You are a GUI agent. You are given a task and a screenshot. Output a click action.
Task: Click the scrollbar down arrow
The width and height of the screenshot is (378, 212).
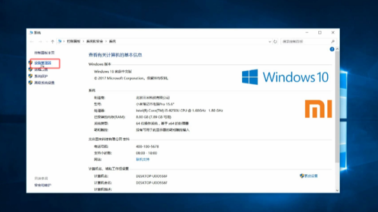click(x=337, y=190)
